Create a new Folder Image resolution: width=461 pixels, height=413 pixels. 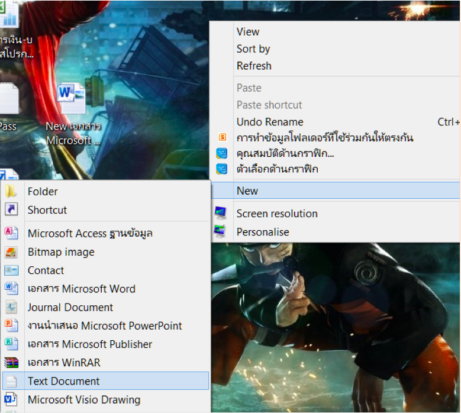[x=106, y=192]
